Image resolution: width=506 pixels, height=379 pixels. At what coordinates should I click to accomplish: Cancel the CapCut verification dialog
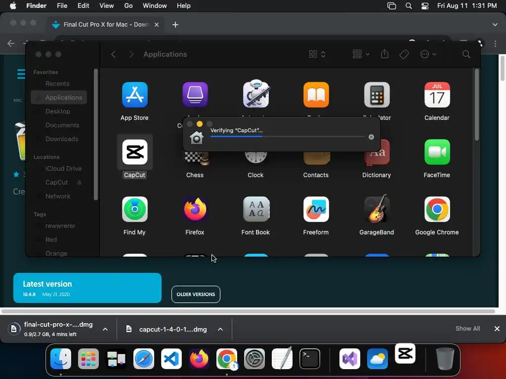(x=371, y=137)
